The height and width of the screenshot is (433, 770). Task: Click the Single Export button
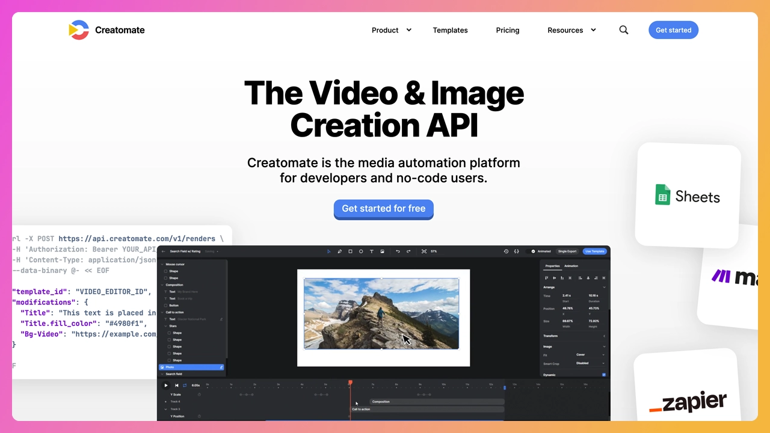click(x=567, y=251)
